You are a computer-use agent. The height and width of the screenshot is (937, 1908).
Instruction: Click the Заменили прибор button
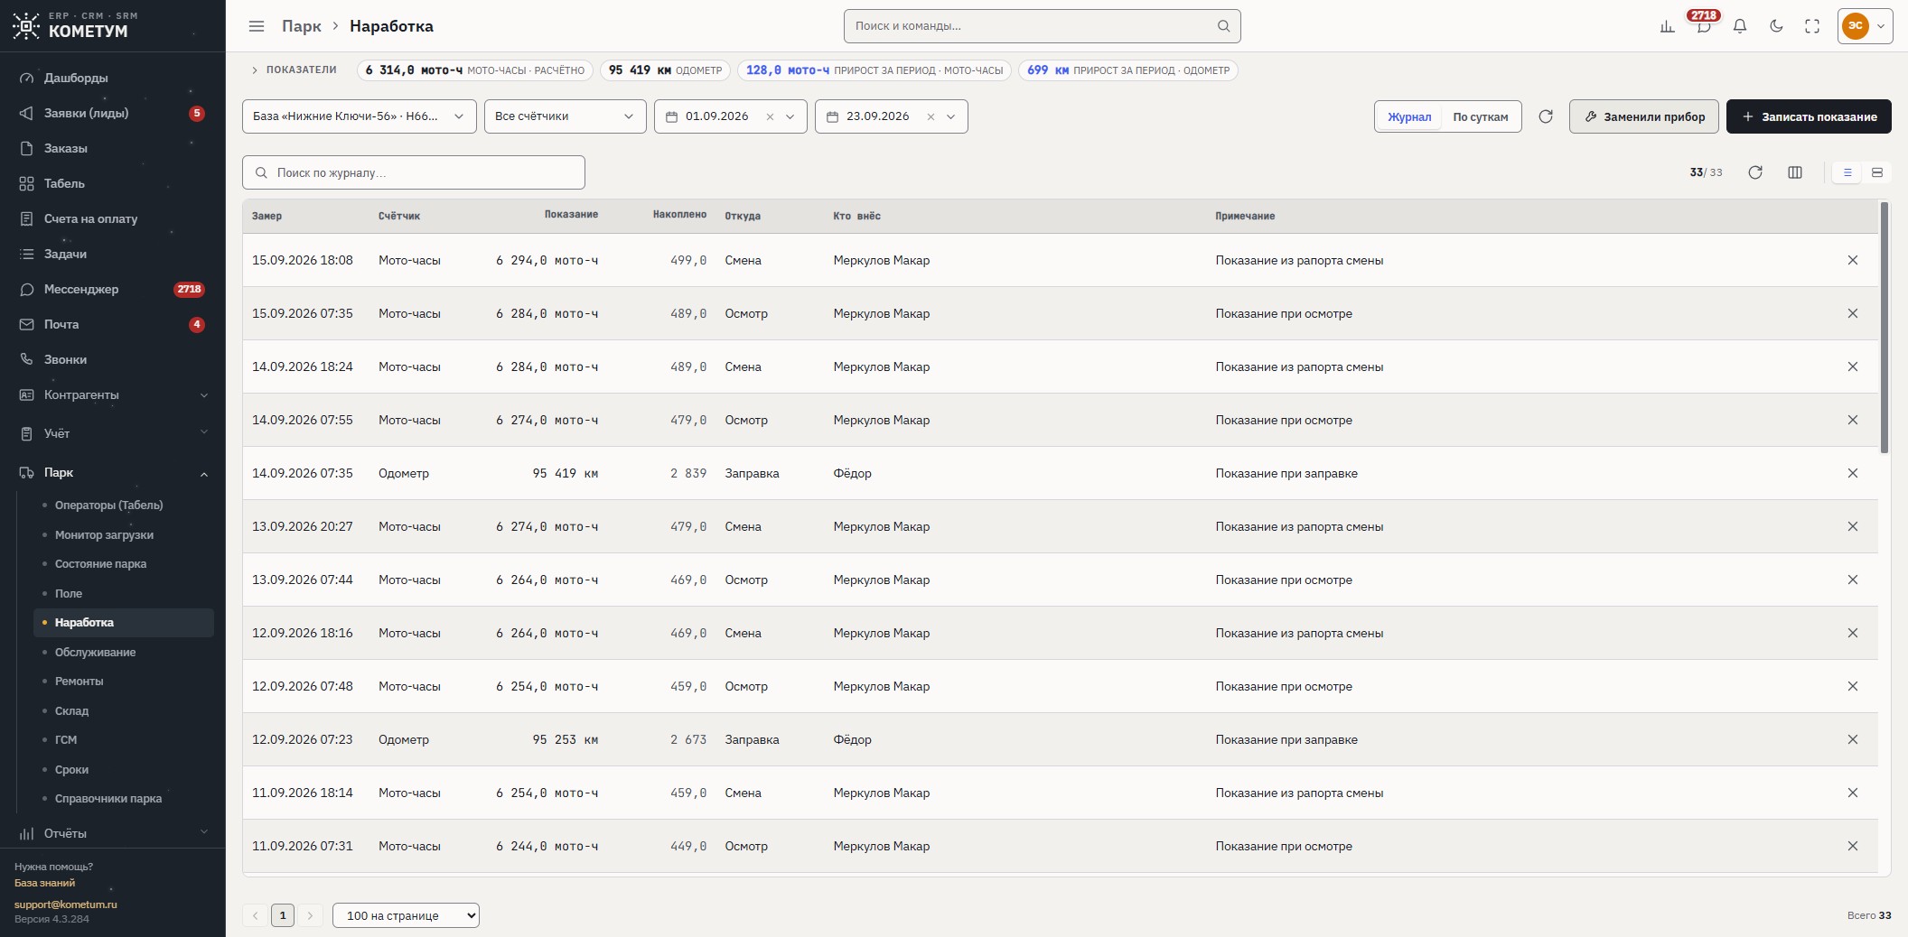pos(1644,116)
